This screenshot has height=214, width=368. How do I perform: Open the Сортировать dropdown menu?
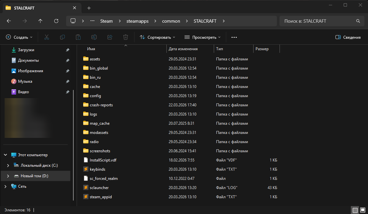coord(158,37)
